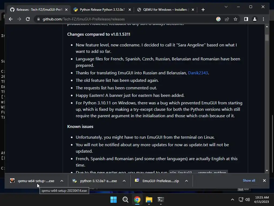Viewport: 274px width, 206px height.
Task: Close the EmuGUI Releases tab
Action: coord(66,10)
